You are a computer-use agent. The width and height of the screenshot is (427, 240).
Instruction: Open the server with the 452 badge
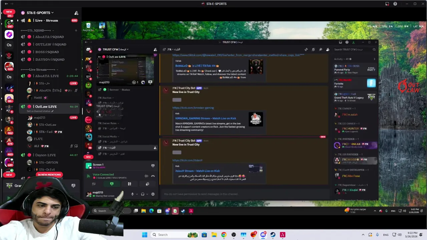[9, 130]
